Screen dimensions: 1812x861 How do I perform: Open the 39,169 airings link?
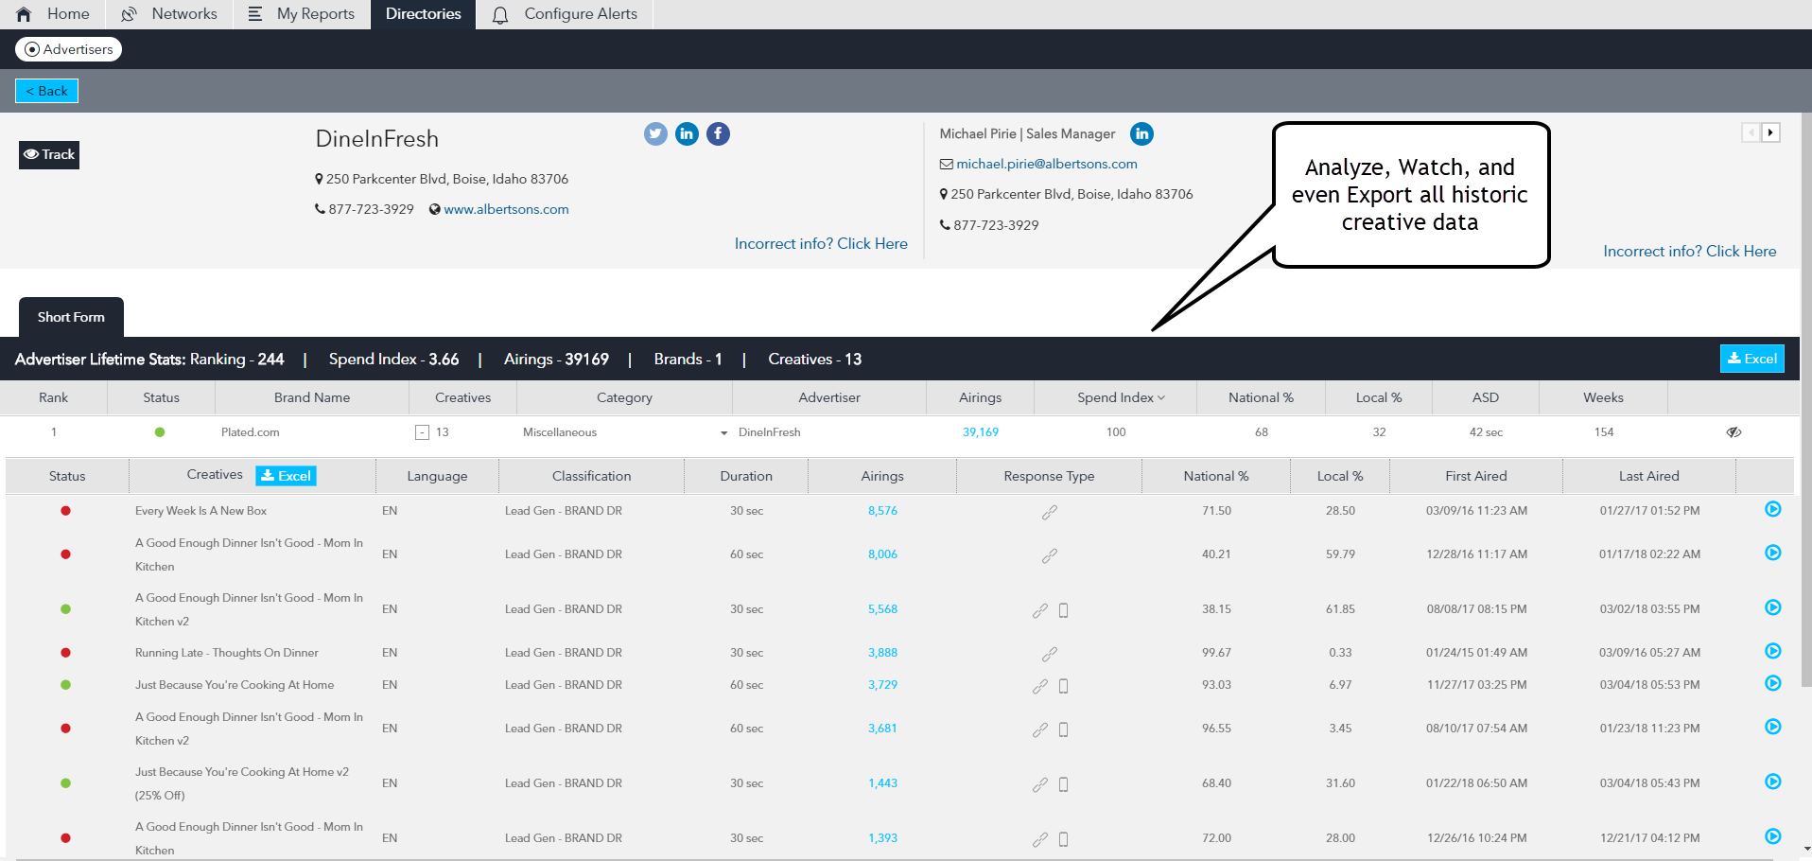click(x=980, y=432)
